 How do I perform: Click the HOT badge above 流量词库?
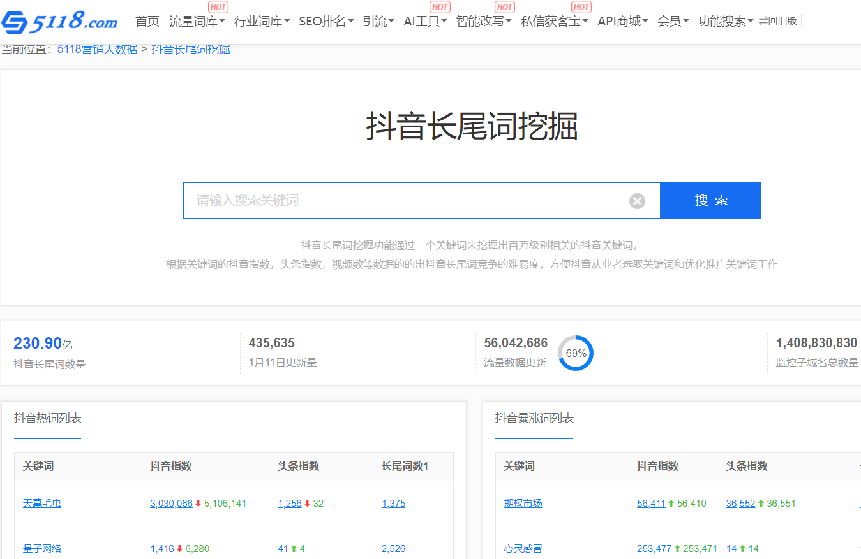218,7
